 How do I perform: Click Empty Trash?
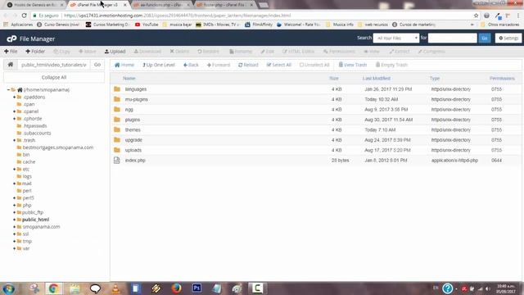(391, 65)
